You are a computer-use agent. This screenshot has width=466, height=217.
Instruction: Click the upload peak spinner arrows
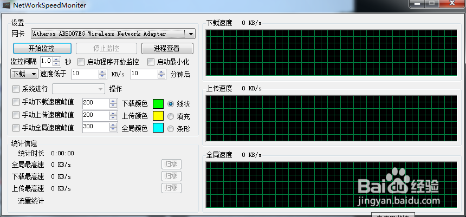click(113, 116)
